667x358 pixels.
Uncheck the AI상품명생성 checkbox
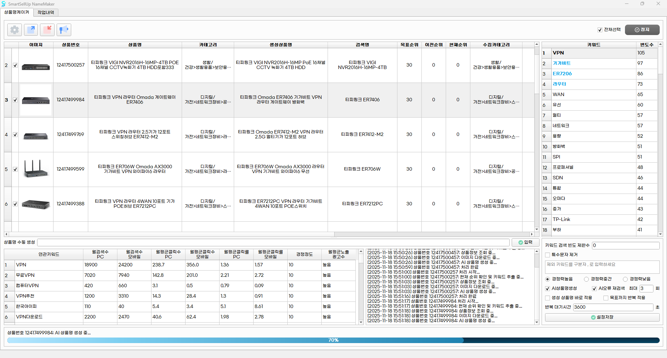[x=547, y=289]
